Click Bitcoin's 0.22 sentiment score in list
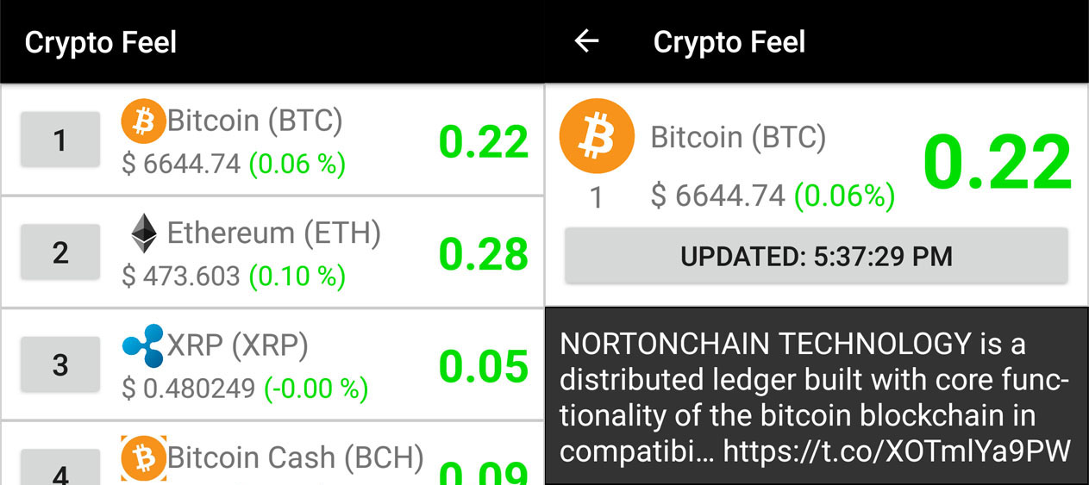This screenshot has width=1089, height=485. coord(483,142)
